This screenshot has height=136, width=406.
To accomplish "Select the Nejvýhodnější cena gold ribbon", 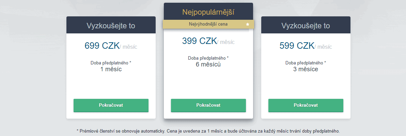I will click(208, 24).
